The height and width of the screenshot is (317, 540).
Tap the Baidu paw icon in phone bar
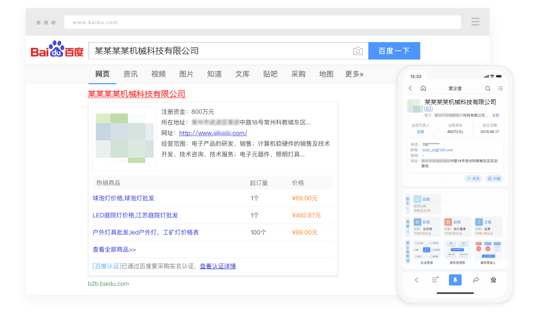point(493,280)
